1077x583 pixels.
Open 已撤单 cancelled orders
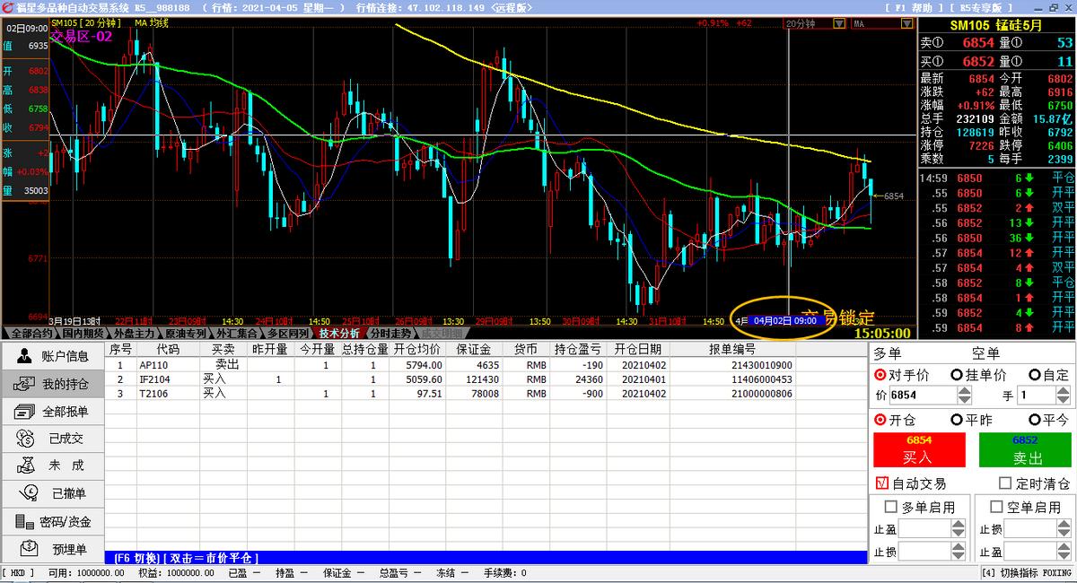(52, 493)
